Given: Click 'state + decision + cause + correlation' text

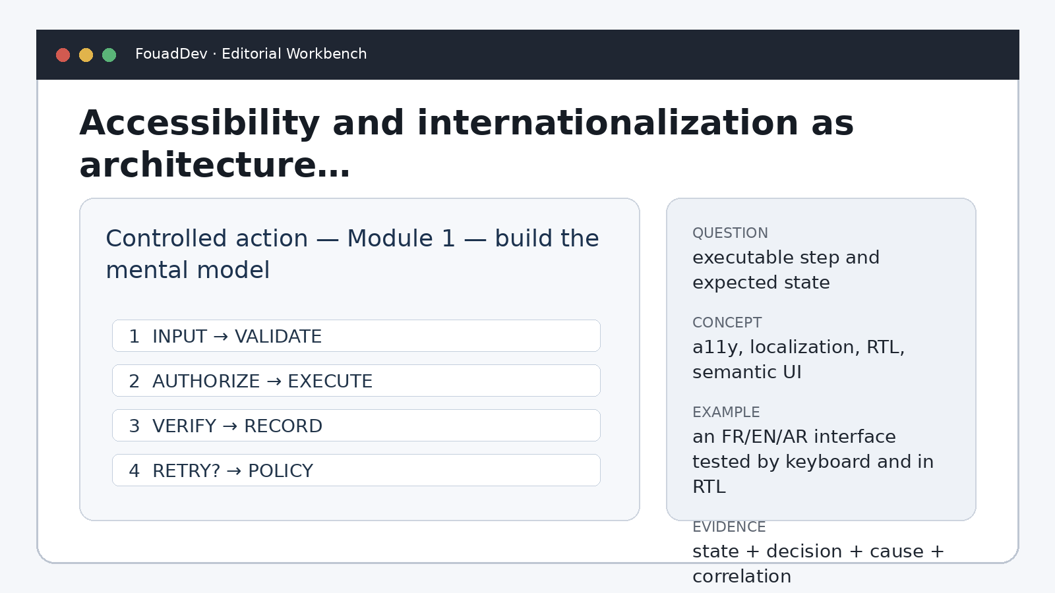Looking at the screenshot, I should point(818,564).
